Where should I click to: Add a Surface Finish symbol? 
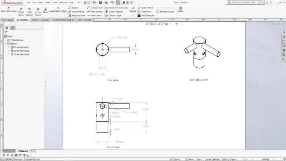[95, 8]
